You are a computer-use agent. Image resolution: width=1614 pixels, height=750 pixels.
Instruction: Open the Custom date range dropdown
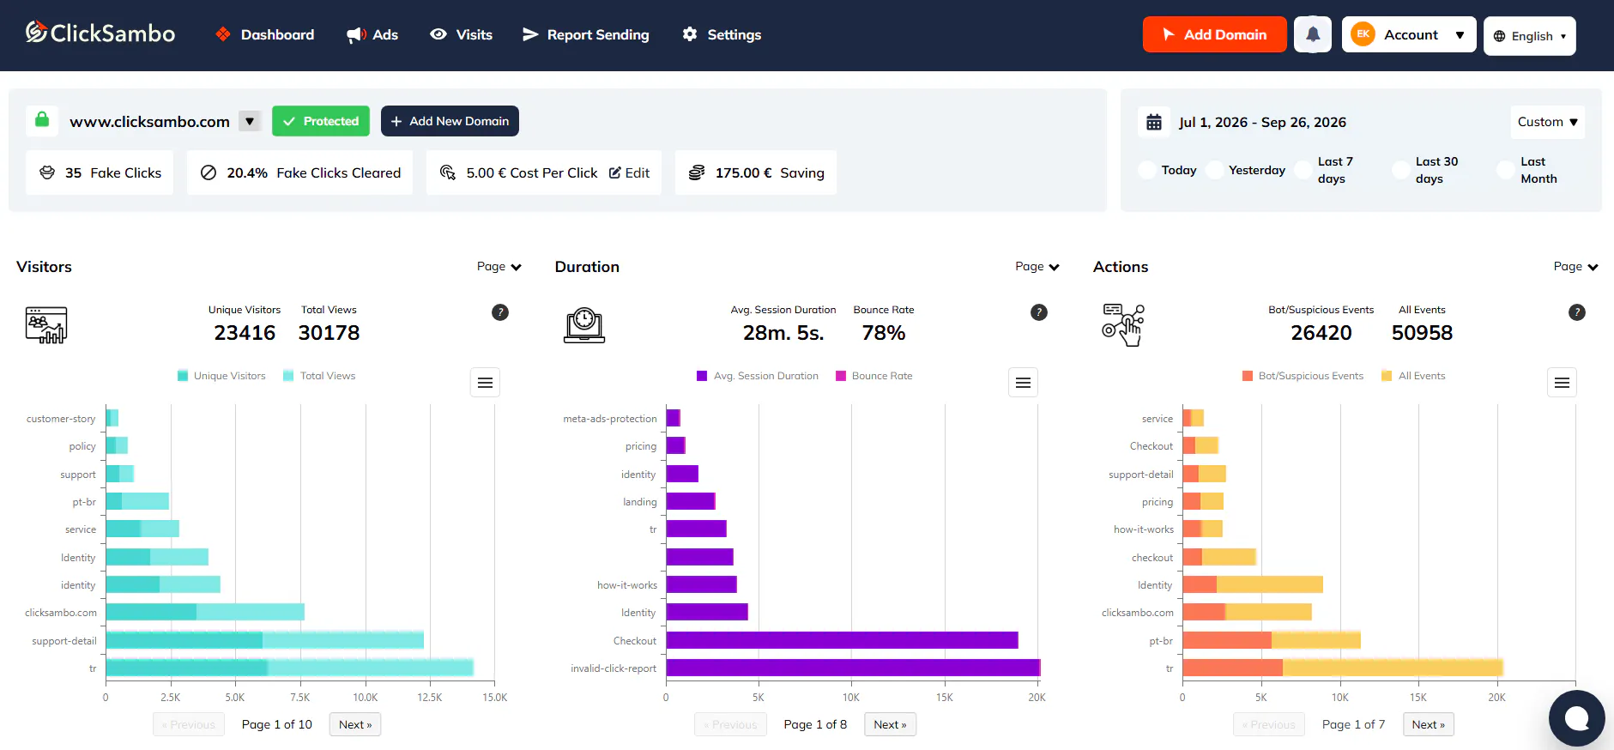click(x=1547, y=122)
